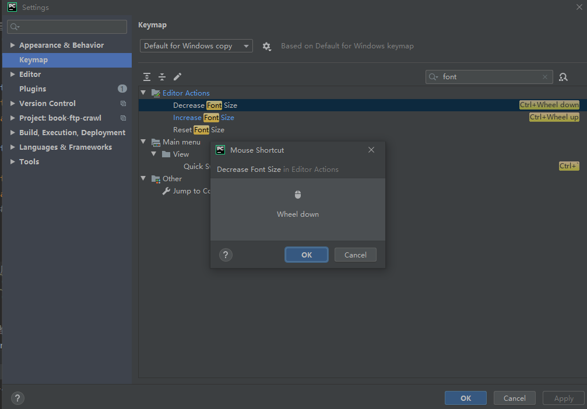Click the Collapse All toolbar icon
The image size is (587, 409).
coord(162,77)
